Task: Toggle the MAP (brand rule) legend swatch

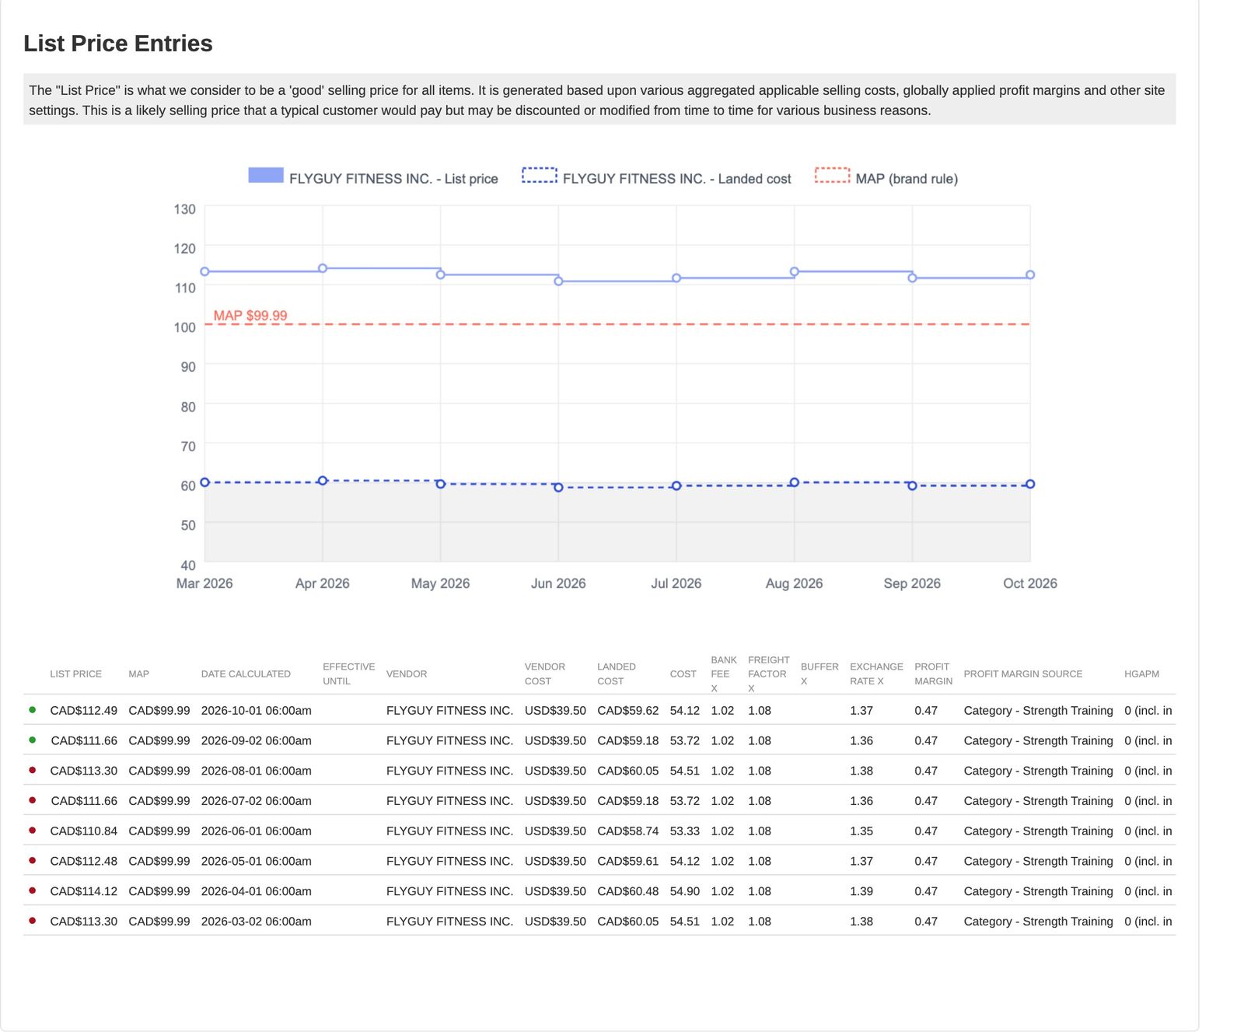Action: (x=832, y=176)
